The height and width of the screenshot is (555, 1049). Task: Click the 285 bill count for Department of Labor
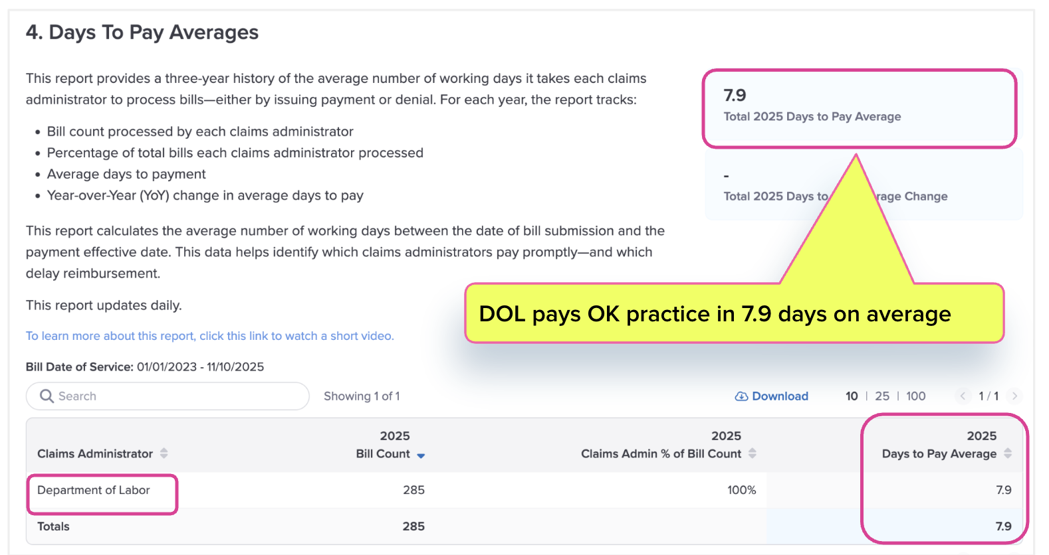pos(413,491)
